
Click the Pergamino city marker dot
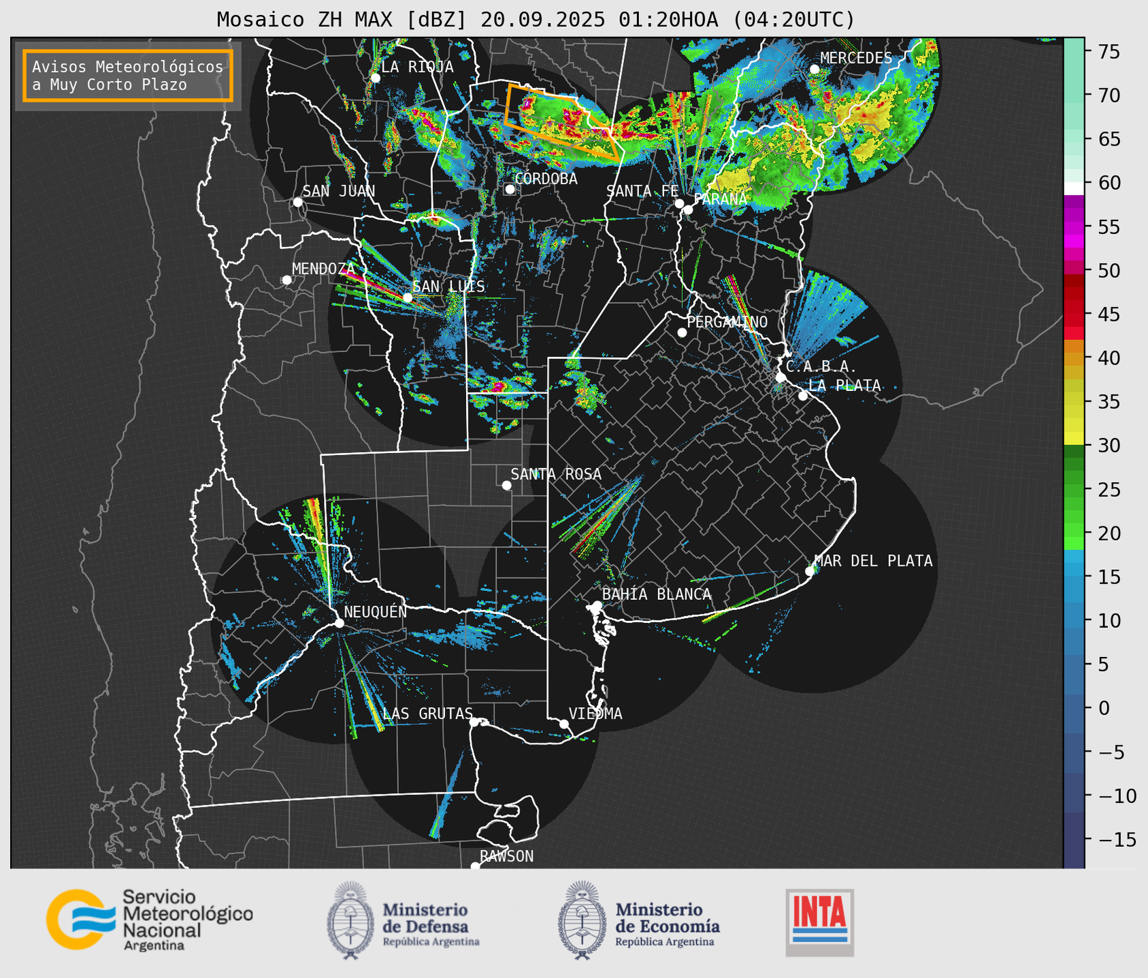(682, 333)
